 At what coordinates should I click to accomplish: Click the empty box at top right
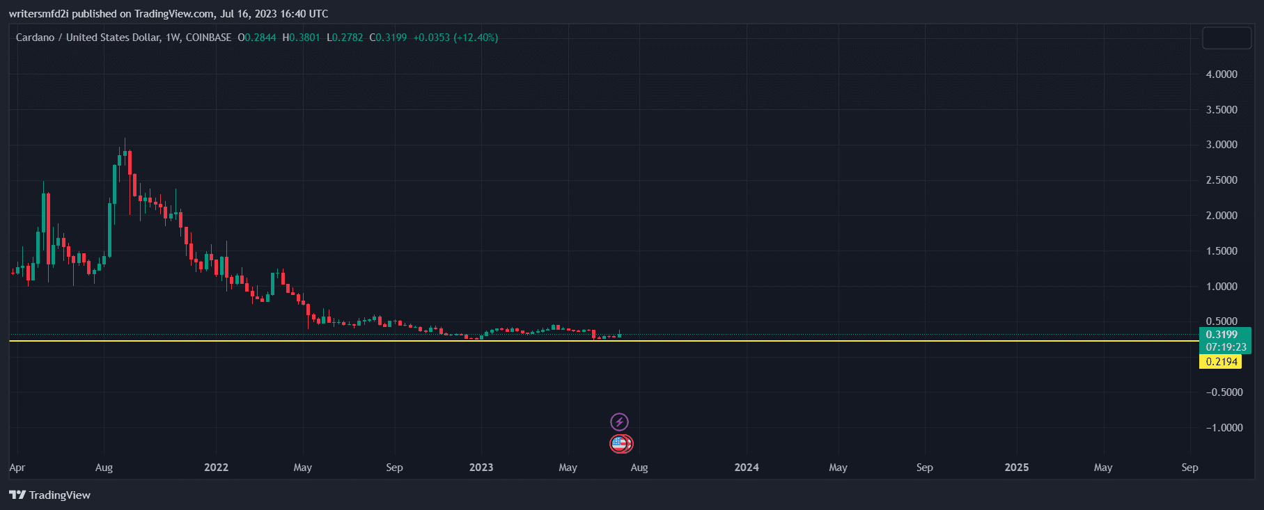click(x=1226, y=38)
